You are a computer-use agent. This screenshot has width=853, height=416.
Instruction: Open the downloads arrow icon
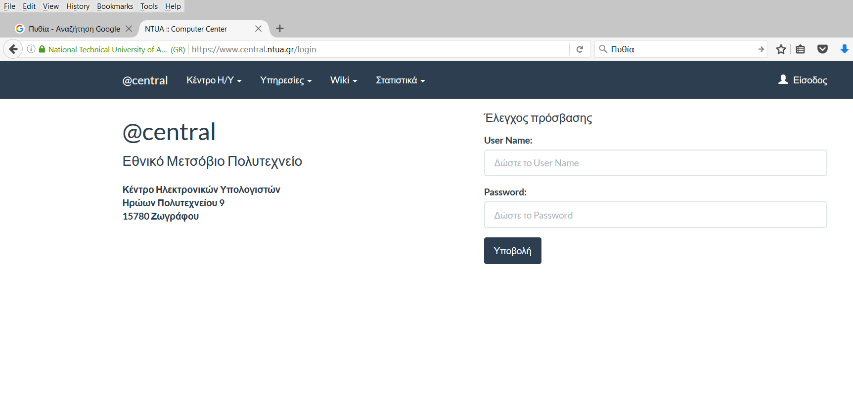845,49
